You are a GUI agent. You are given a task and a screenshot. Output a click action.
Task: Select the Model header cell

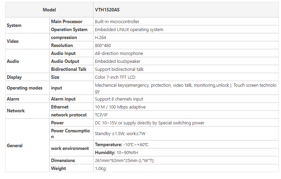pyautogui.click(x=49, y=10)
